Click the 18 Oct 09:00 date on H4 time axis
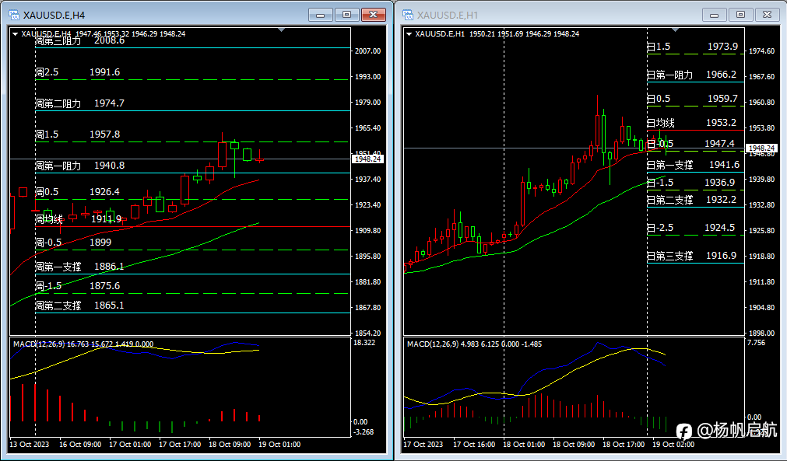 tap(230, 445)
